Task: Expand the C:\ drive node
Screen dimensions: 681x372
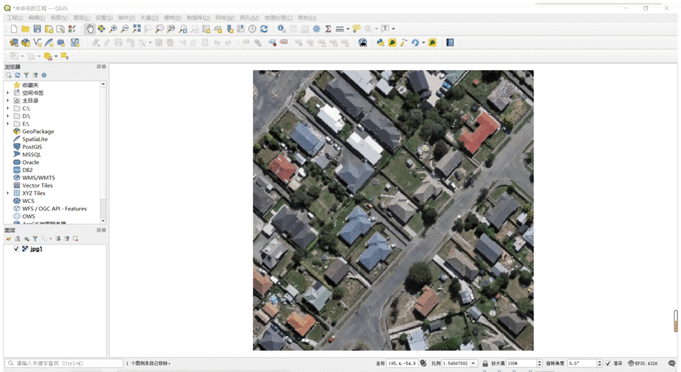Action: (8, 108)
